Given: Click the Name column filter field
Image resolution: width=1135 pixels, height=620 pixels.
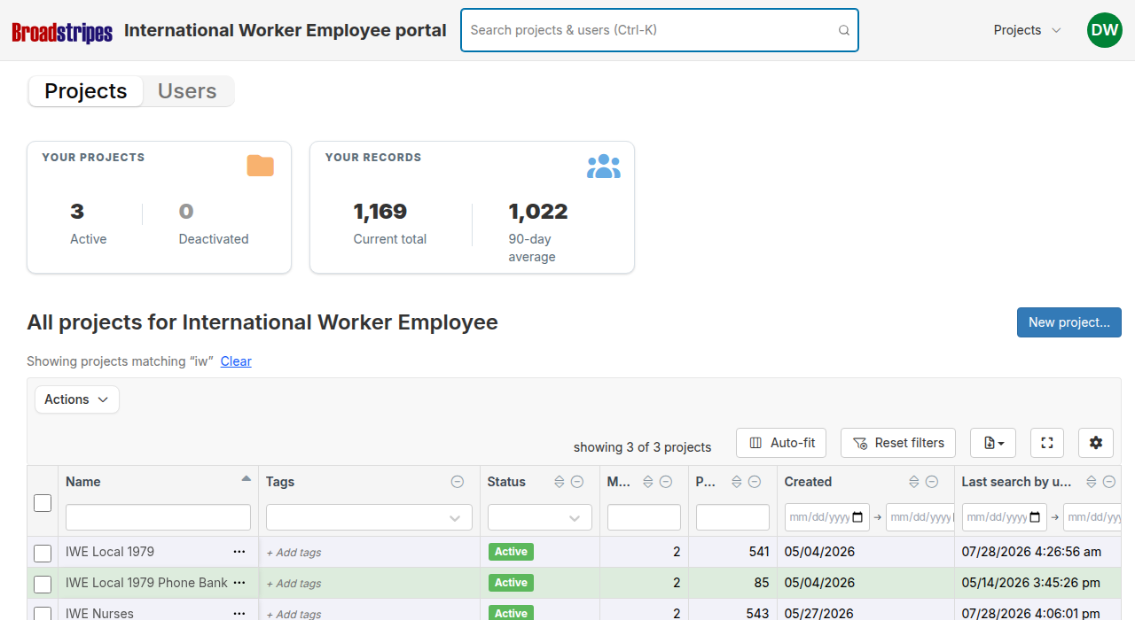Looking at the screenshot, I should (158, 517).
